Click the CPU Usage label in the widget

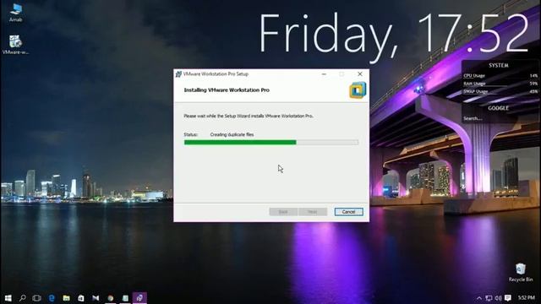pos(474,75)
